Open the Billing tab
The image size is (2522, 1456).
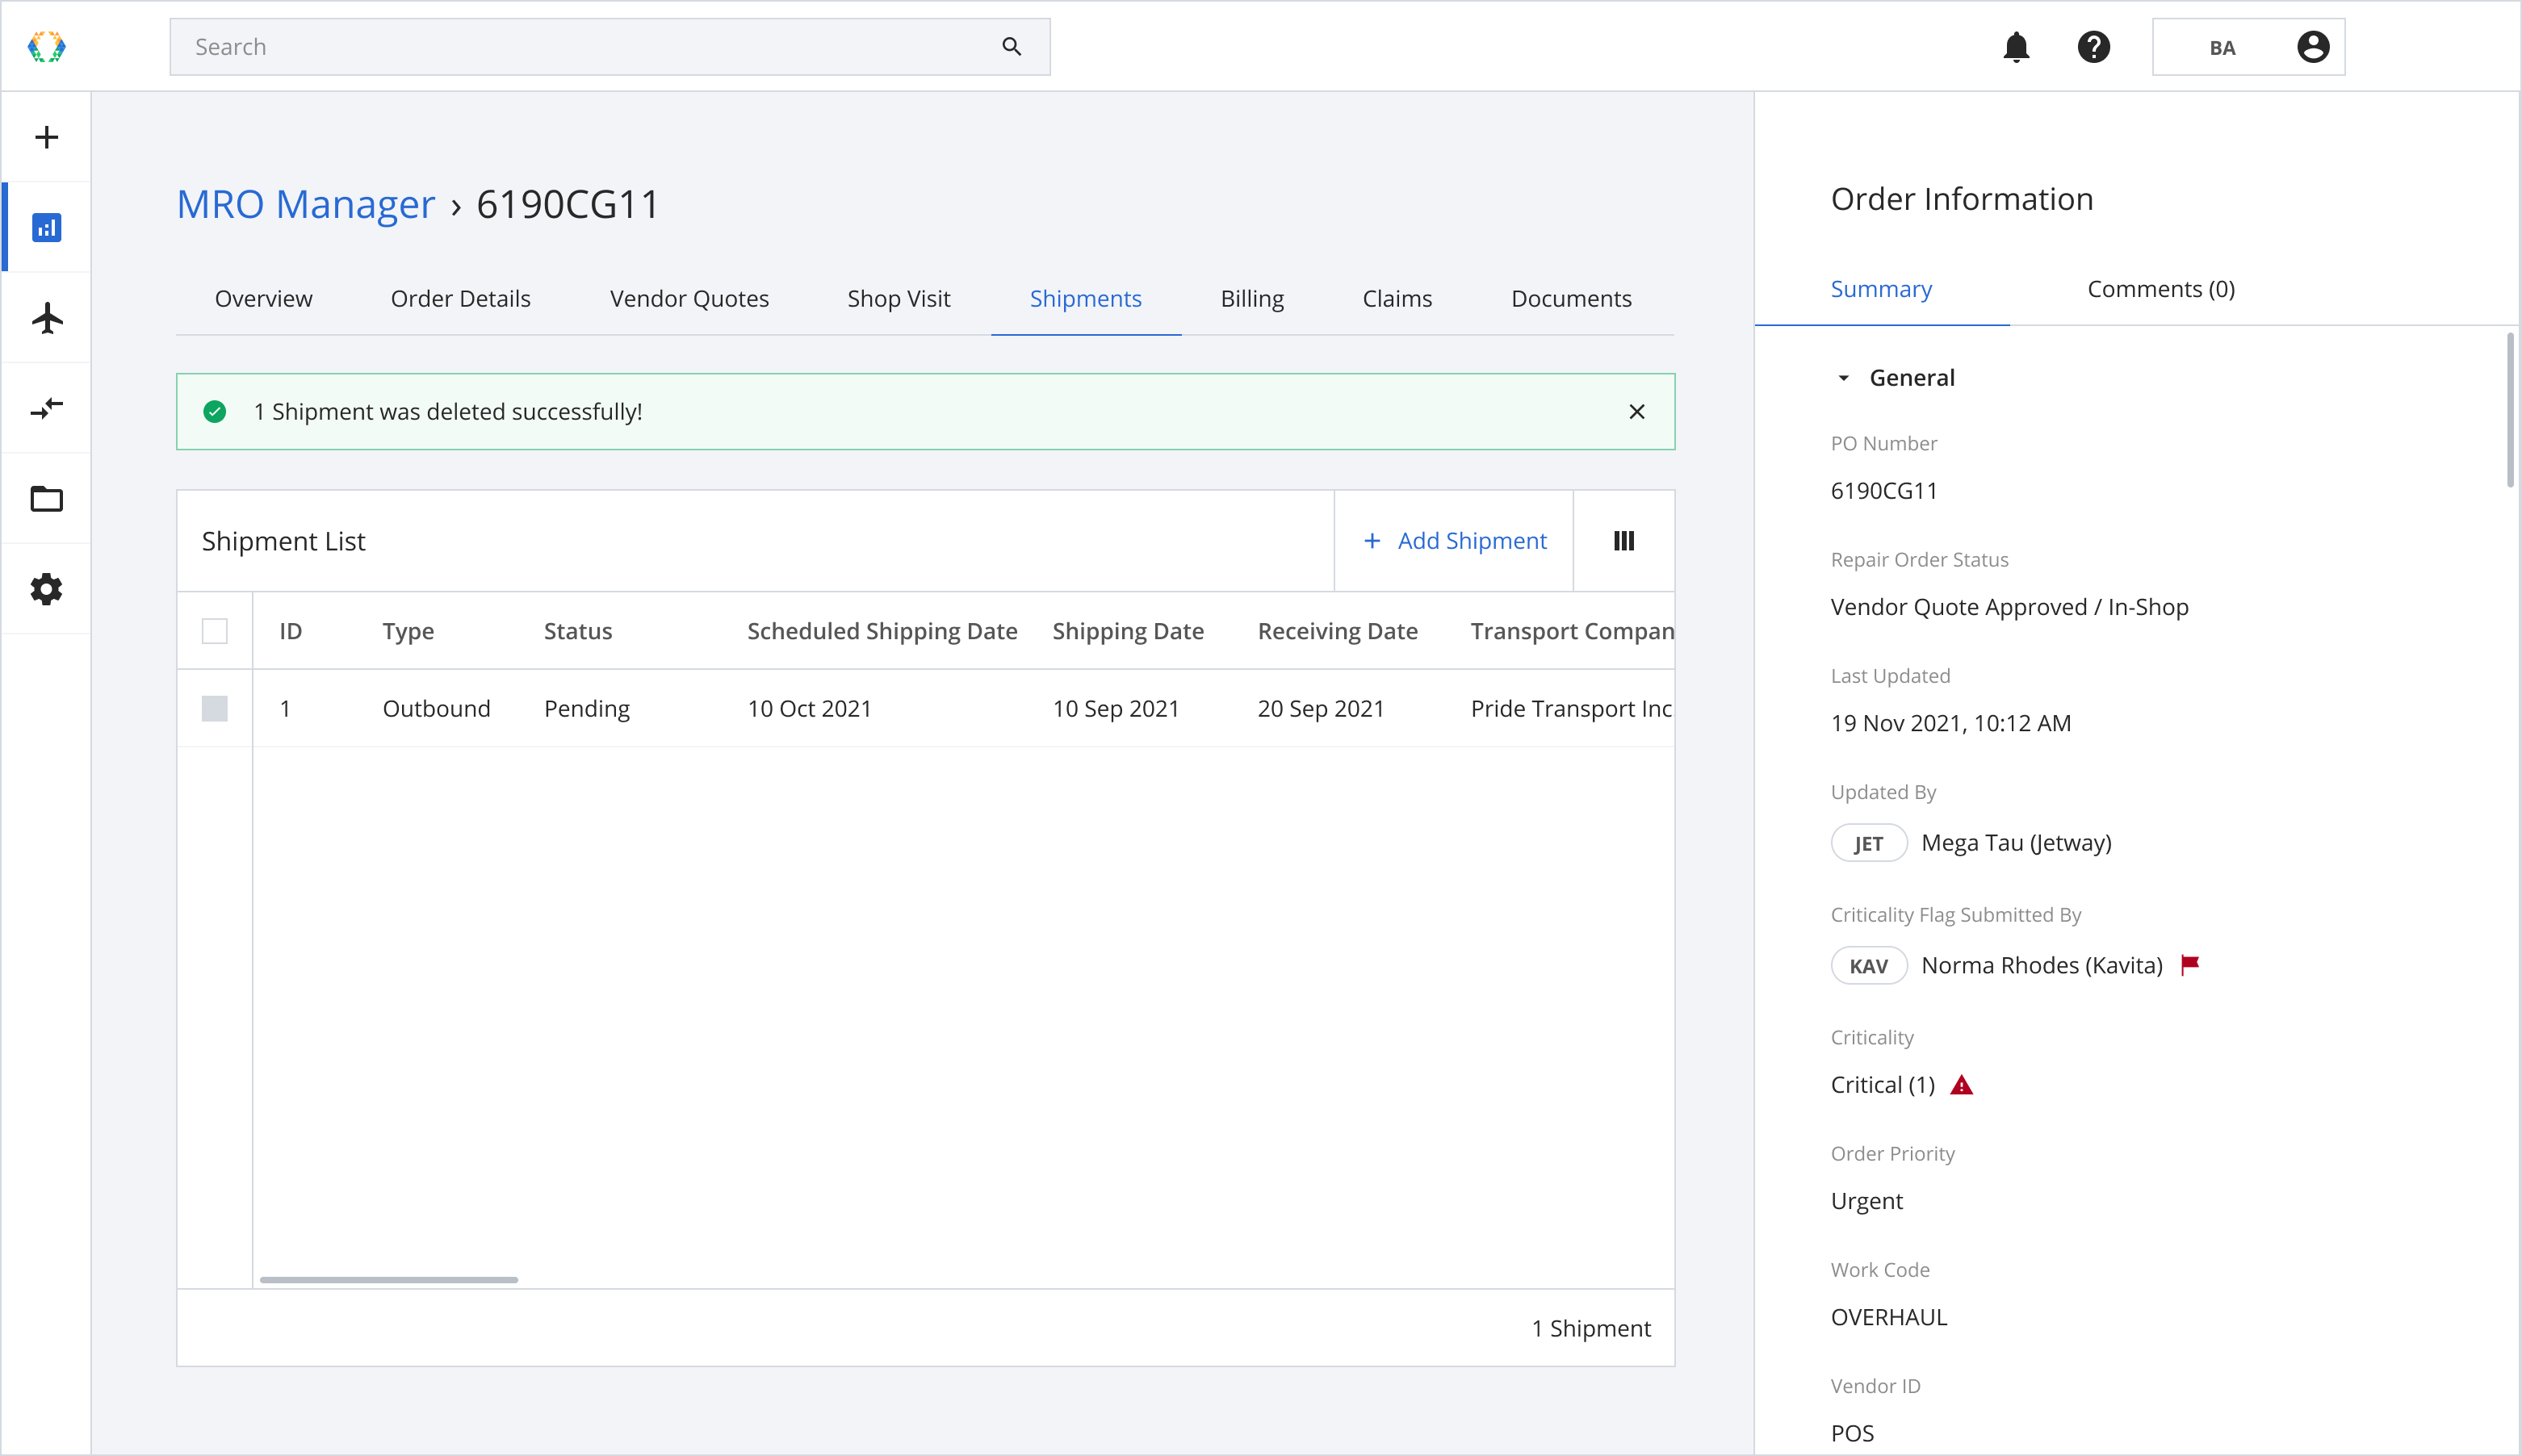(x=1252, y=299)
